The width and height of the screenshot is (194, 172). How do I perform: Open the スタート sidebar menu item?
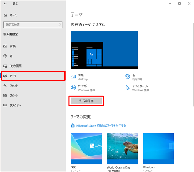coord(33,96)
